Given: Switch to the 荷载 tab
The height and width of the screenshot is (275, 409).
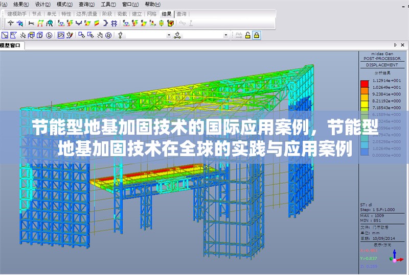Looking at the screenshot, I should pyautogui.click(x=122, y=14).
